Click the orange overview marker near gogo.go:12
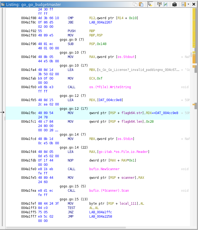 (x=194, y=104)
